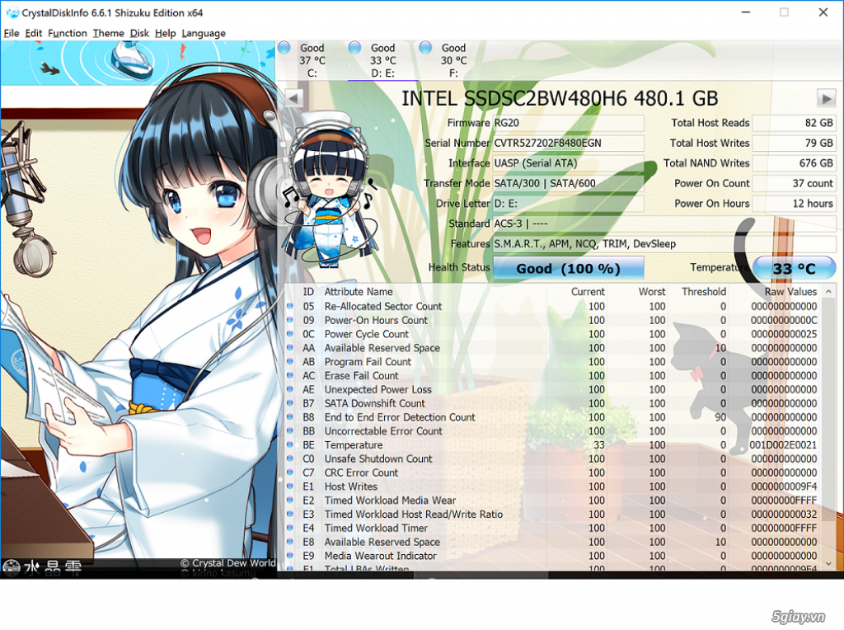Click the next disk arrow button
The image size is (844, 630).
coord(826,99)
